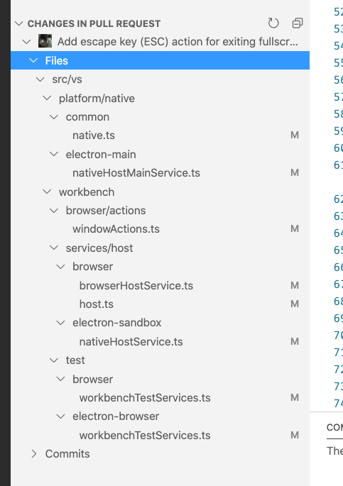The height and width of the screenshot is (486, 343).
Task: Click line number 62 in editor gutter
Action: tap(338, 199)
